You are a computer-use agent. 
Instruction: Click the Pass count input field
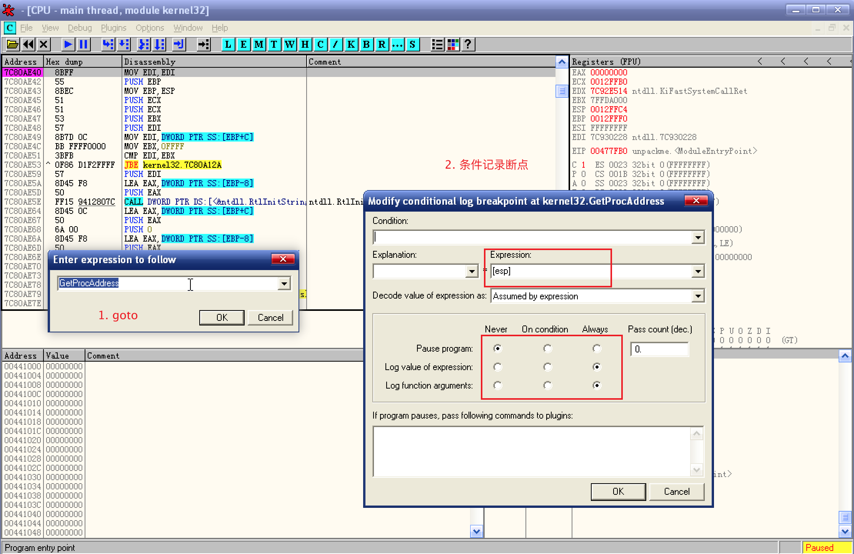(x=659, y=349)
